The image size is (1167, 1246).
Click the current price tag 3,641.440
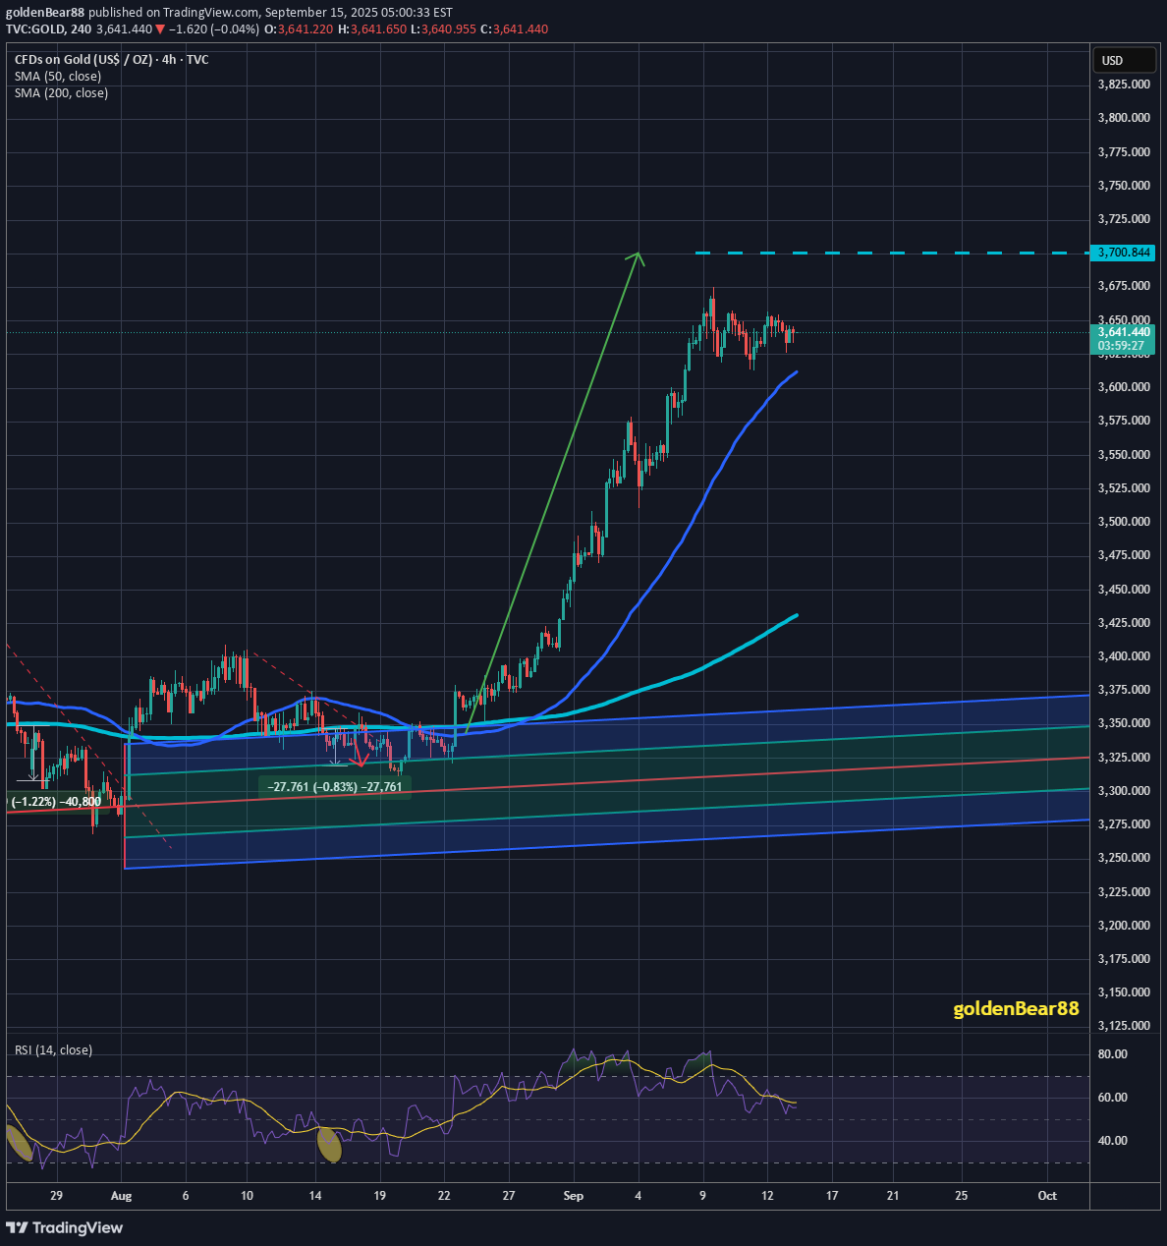point(1124,332)
